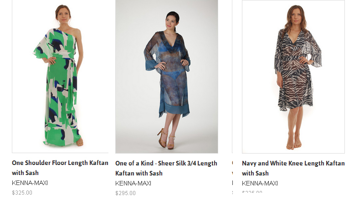
Task: Click KENNA-MAXI under the One Shoulder kaftan
Action: click(30, 183)
